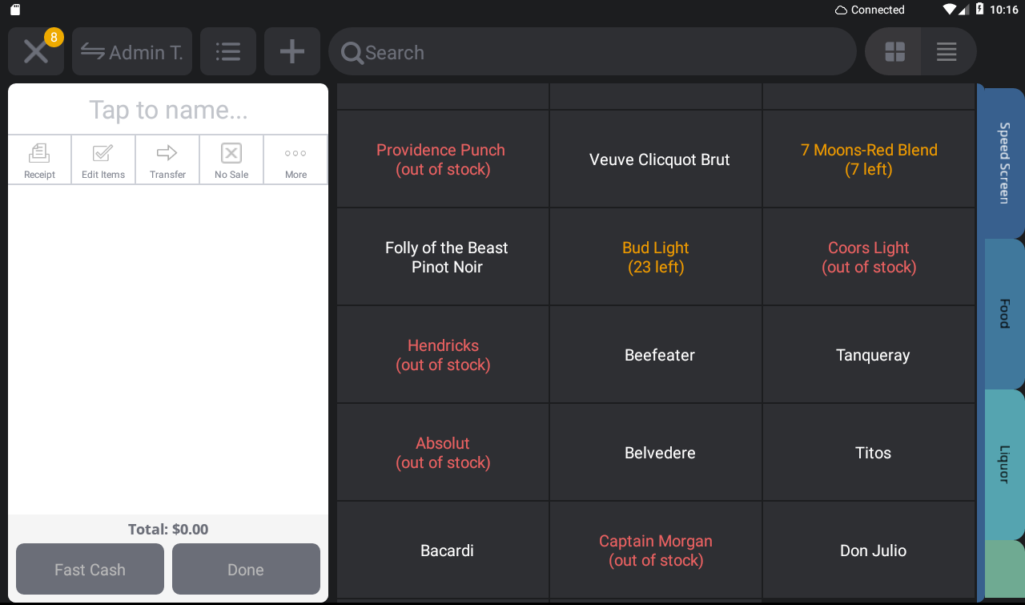The width and height of the screenshot is (1025, 605).
Task: Click the Search field
Action: click(593, 52)
